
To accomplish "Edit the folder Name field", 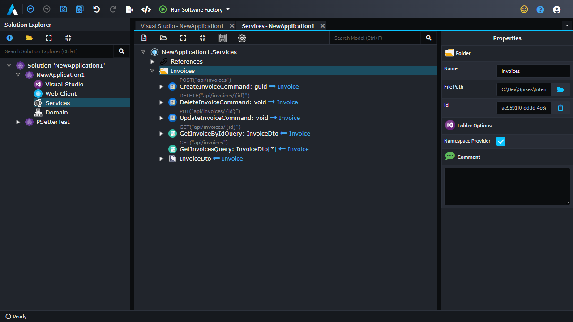I will pyautogui.click(x=533, y=71).
